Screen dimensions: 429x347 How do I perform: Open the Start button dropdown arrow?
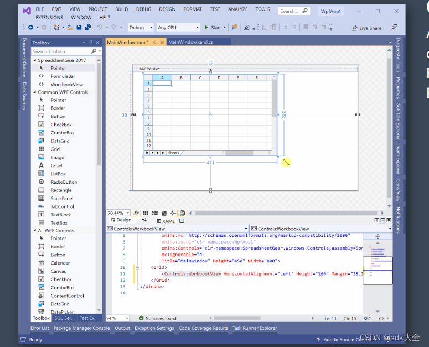click(x=224, y=27)
